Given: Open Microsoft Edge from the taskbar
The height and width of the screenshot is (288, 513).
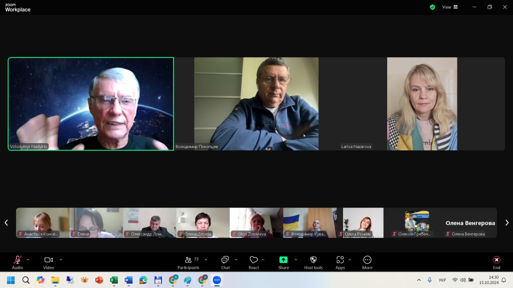Looking at the screenshot, I should point(143,280).
